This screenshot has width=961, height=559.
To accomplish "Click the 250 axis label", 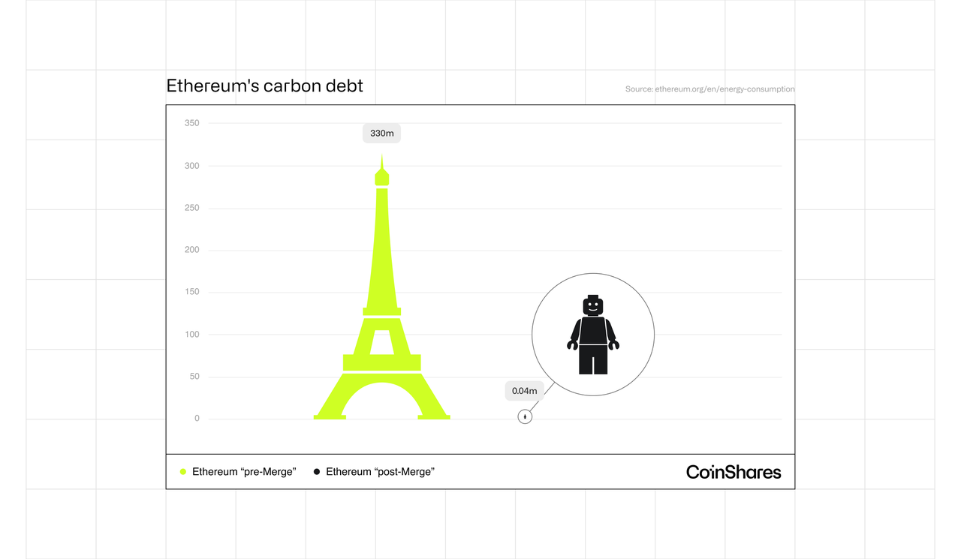I will (192, 208).
